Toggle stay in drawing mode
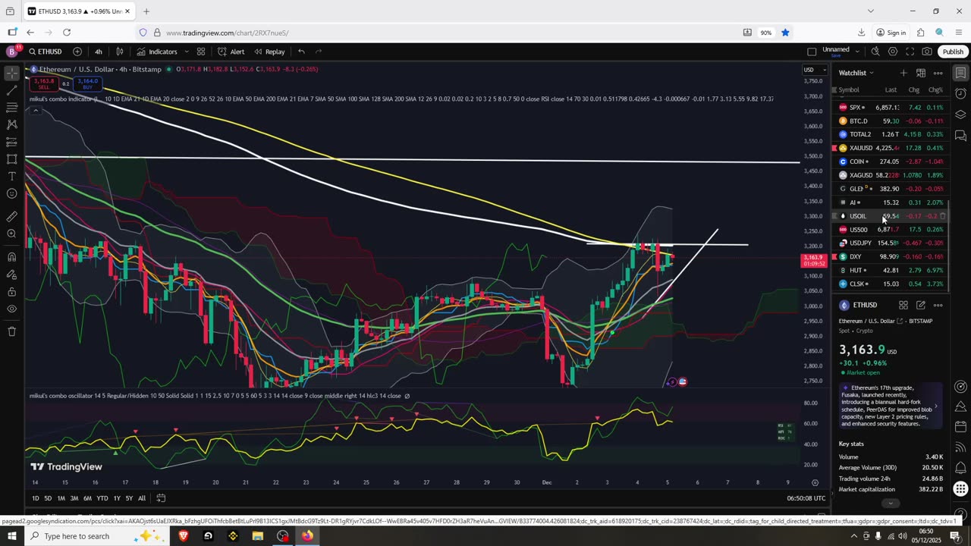971x546 pixels. pyautogui.click(x=11, y=274)
